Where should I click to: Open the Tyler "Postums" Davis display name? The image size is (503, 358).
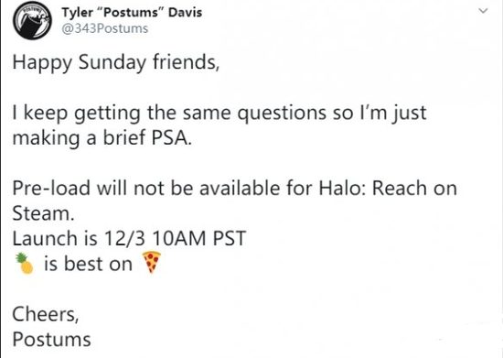click(132, 13)
